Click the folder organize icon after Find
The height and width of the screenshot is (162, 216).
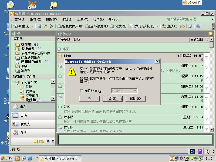point(183,26)
